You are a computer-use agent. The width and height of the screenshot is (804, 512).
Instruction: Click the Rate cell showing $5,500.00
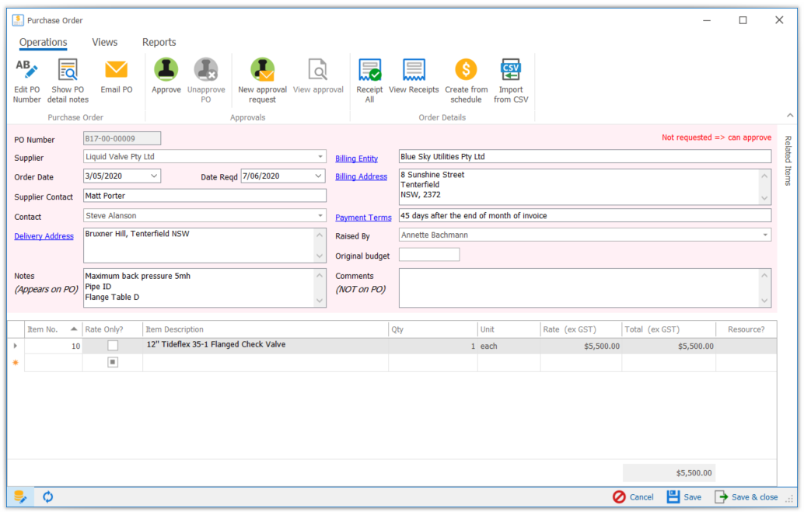pyautogui.click(x=580, y=346)
